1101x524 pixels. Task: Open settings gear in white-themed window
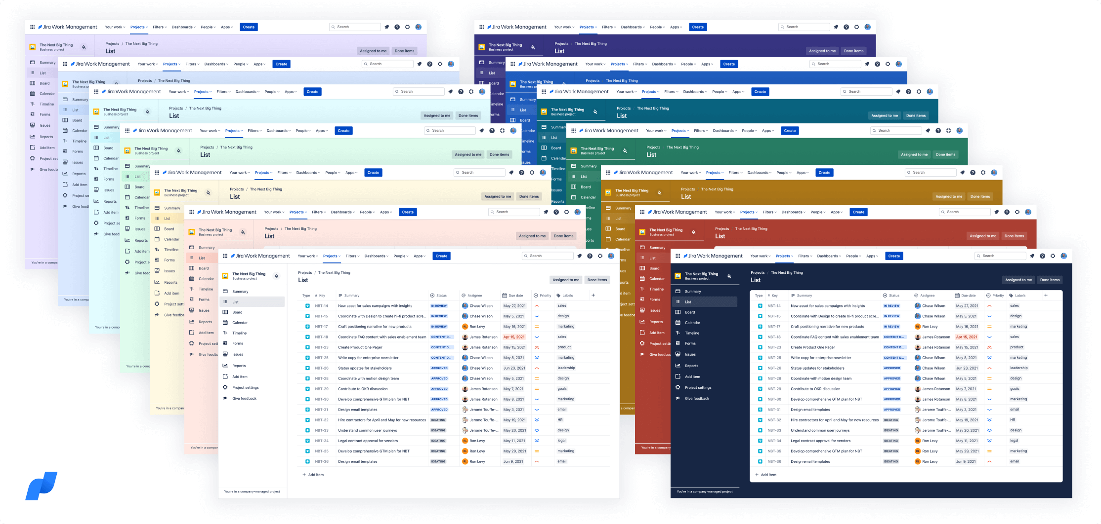[x=600, y=256]
